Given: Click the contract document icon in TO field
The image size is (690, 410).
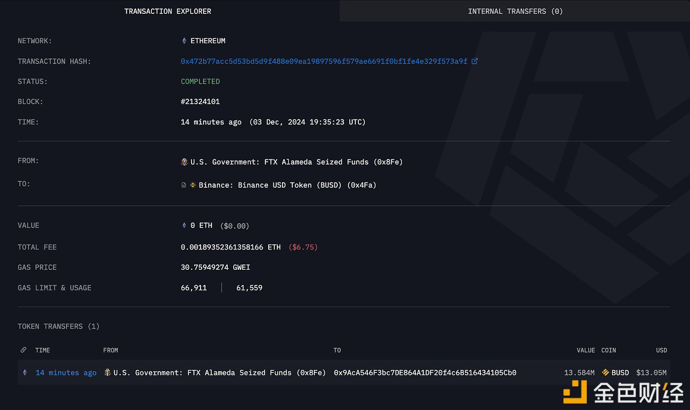Looking at the screenshot, I should [x=184, y=185].
